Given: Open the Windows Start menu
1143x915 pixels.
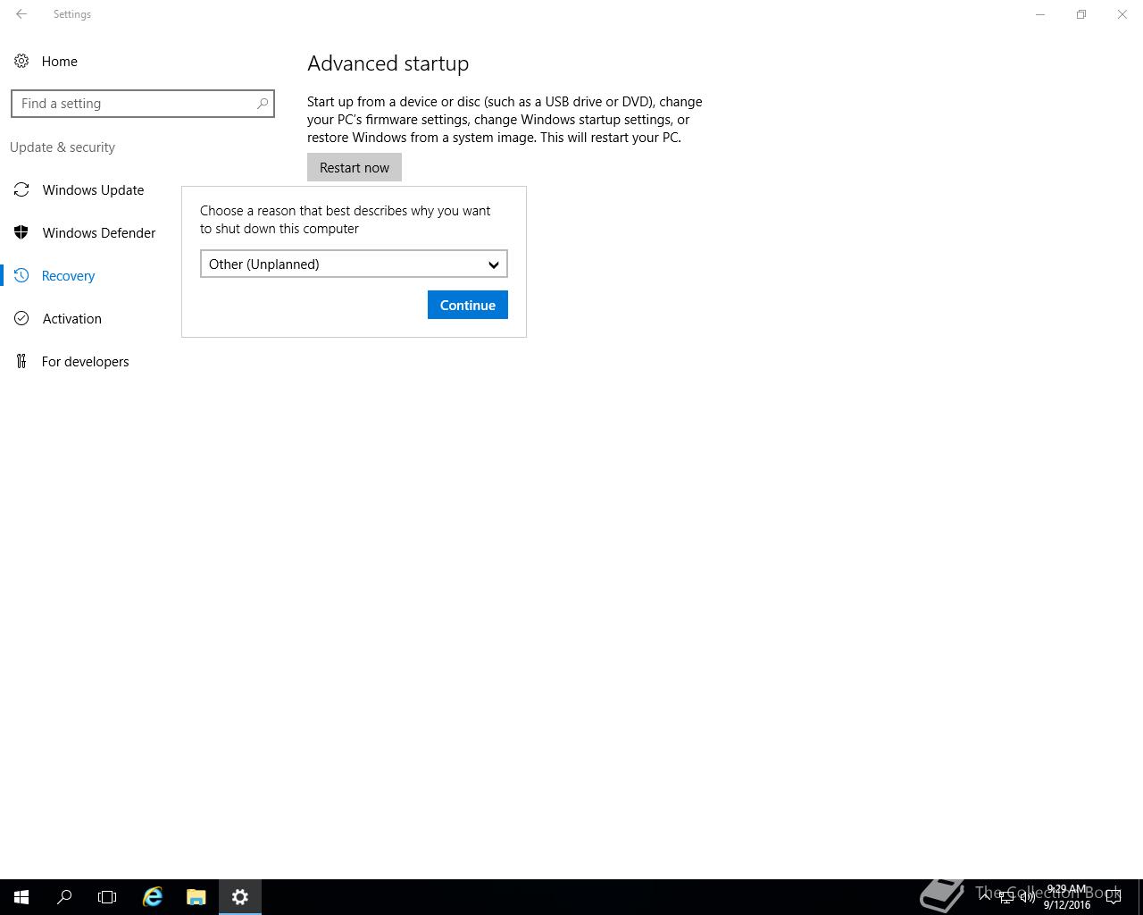Looking at the screenshot, I should pyautogui.click(x=21, y=897).
